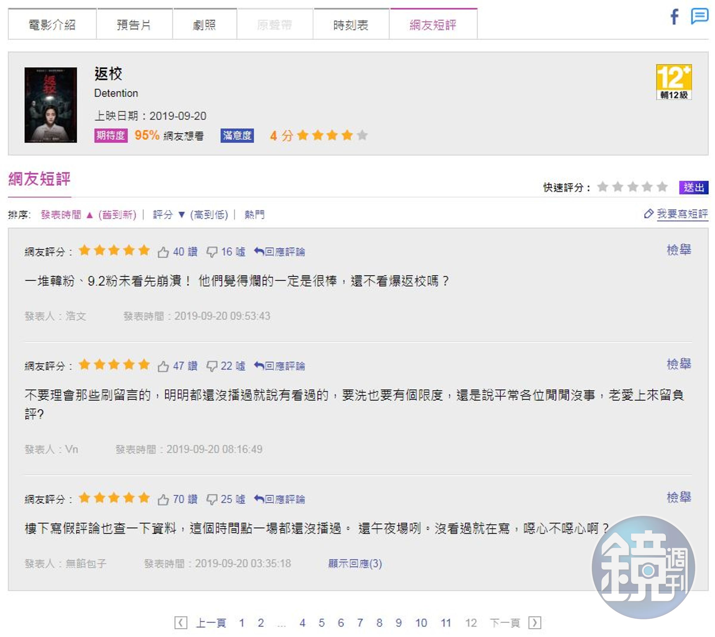Viewport: 715px width, 637px height.
Task: Report 無餡包子's review with 檢舉
Action: [x=679, y=497]
